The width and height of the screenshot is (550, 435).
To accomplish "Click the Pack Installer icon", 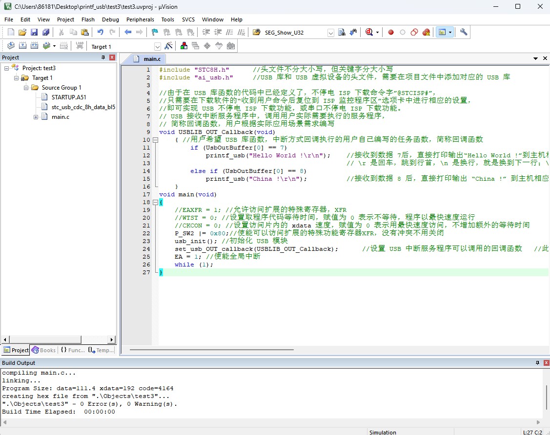I will point(231,46).
